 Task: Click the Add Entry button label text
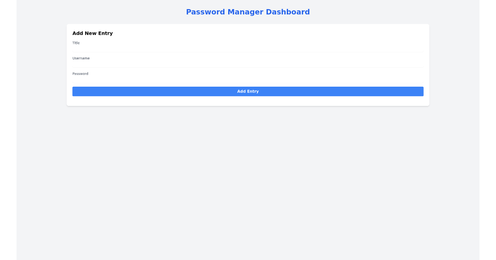pyautogui.click(x=248, y=91)
